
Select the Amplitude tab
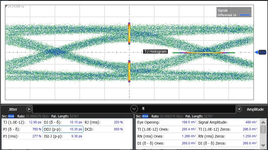255,109
